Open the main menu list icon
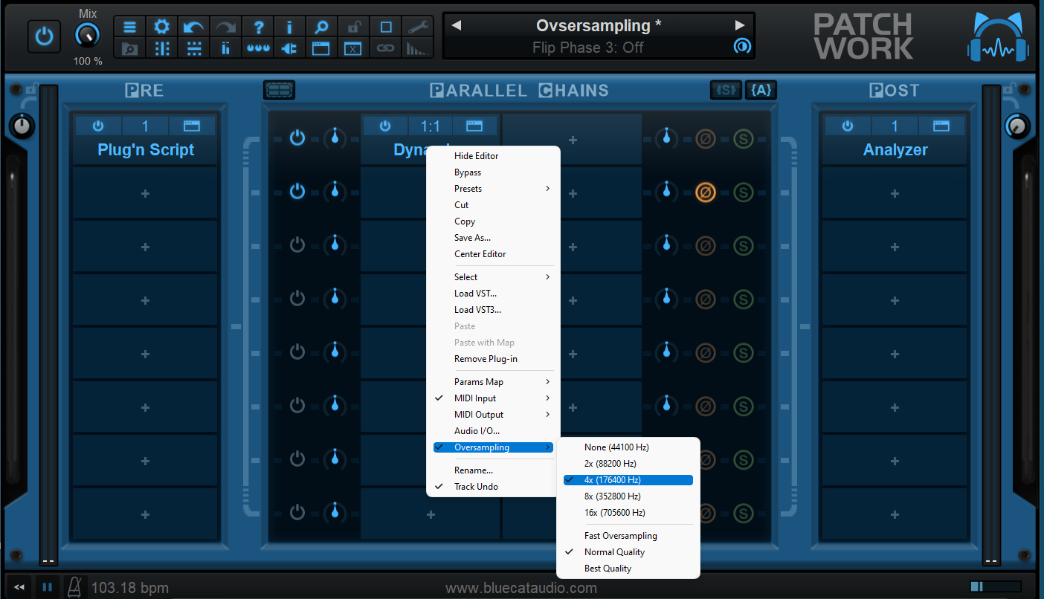 pos(129,27)
